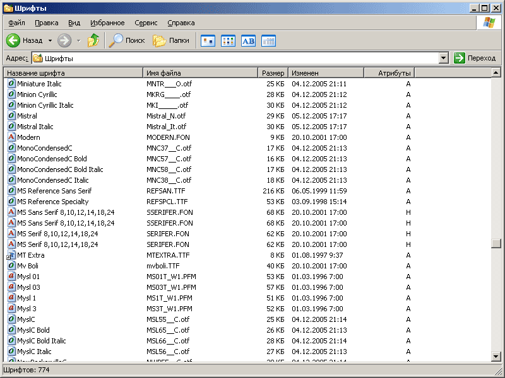Open the system menu icon in title bar
This screenshot has height=378, width=505.
click(x=8, y=8)
